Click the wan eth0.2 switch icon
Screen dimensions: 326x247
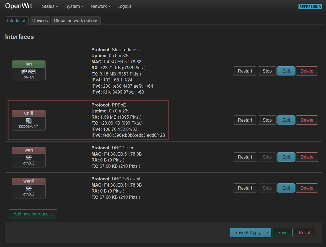point(29,158)
